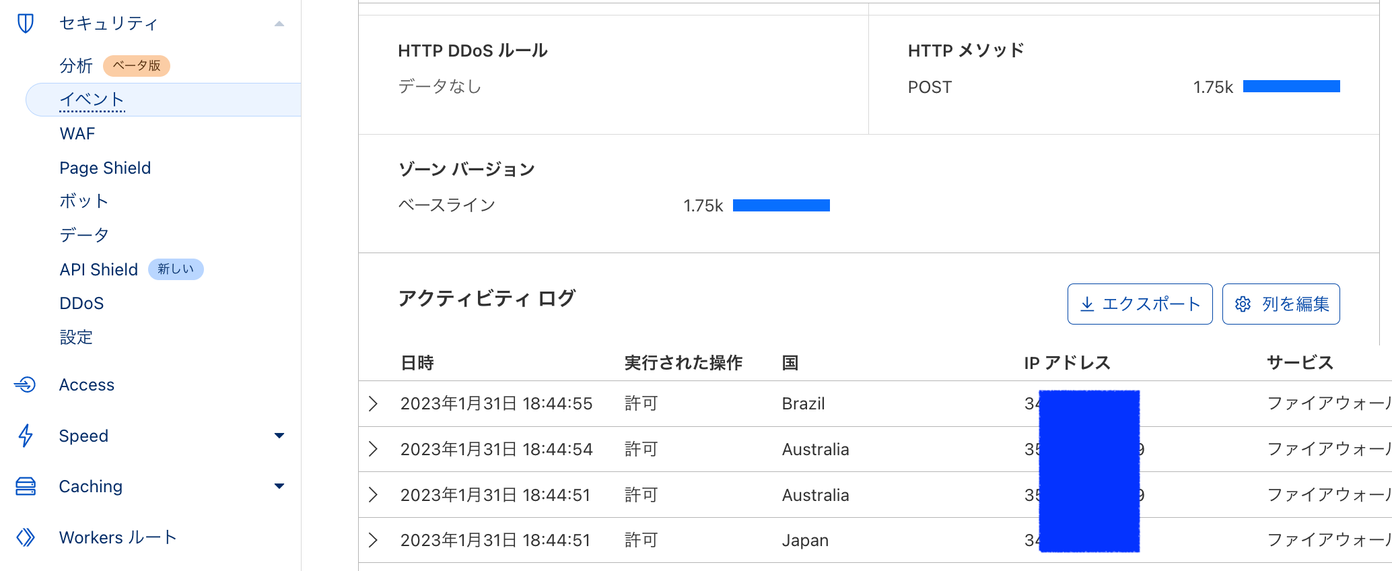Open the 設定 menu item
Screen dimensions: 1392x571
[x=76, y=337]
